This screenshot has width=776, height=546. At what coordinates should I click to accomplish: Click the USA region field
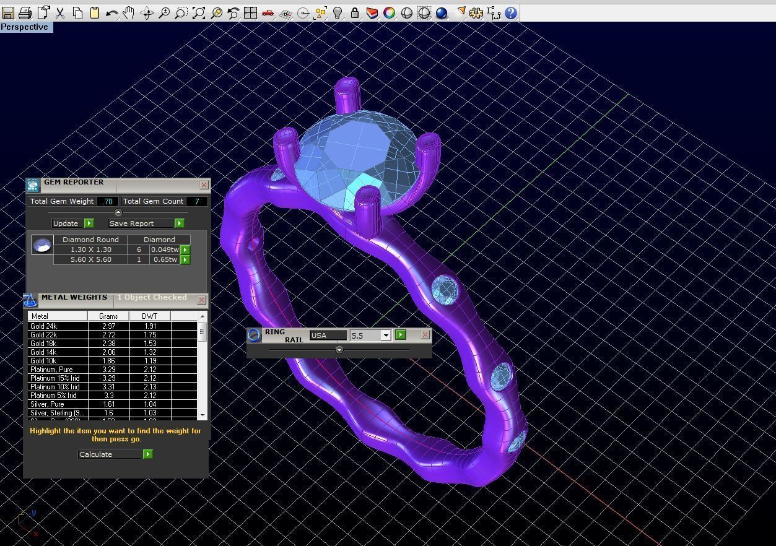[328, 336]
